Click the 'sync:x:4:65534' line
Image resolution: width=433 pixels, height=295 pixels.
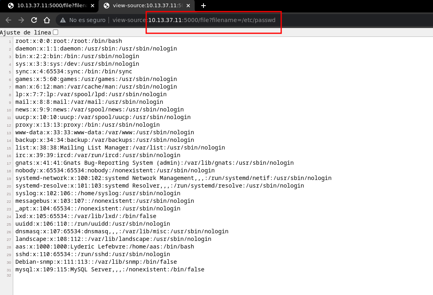[74, 71]
